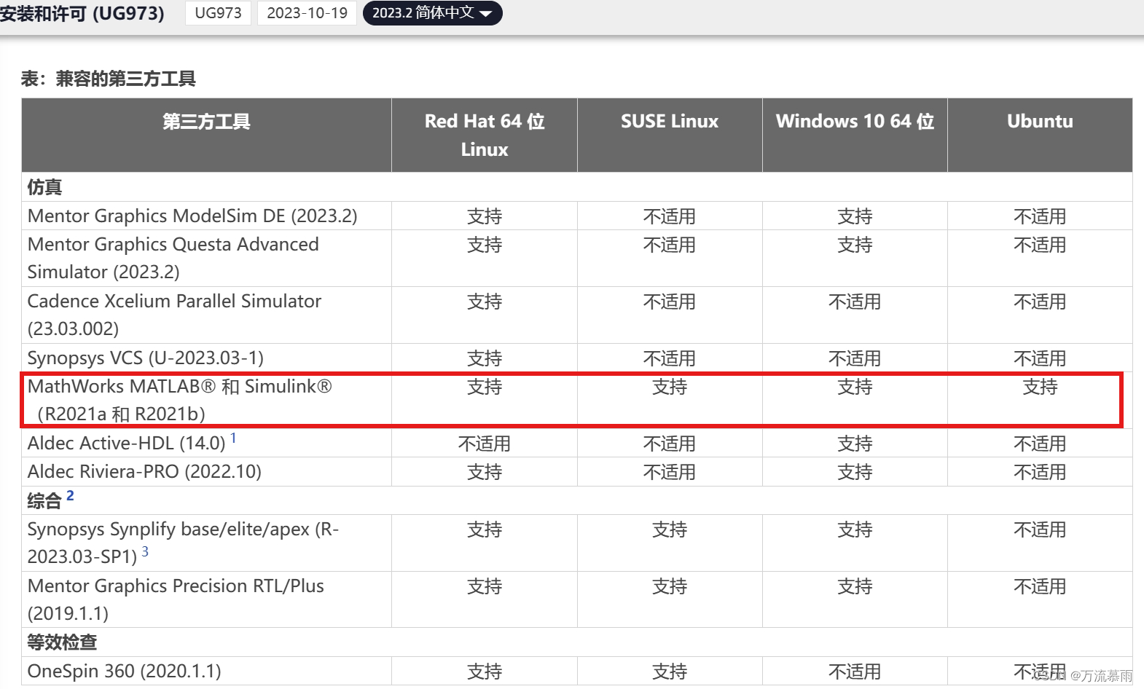Screen dimensions: 1144x689
Task: Click ModelSim DE's Red Hat 支持 cell
Action: 485,216
